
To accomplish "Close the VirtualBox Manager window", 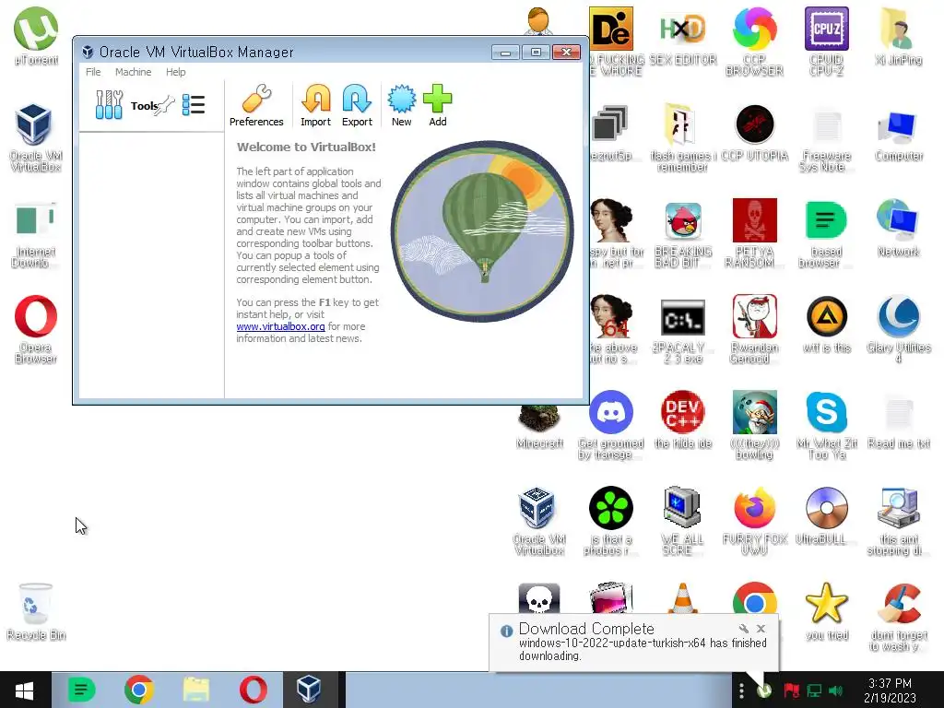I will click(566, 53).
